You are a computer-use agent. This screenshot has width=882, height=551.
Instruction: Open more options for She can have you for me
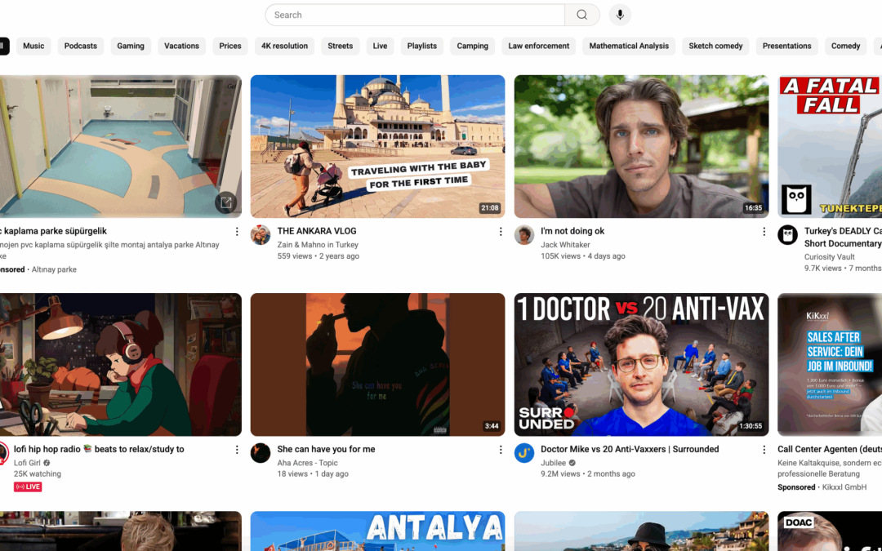click(x=501, y=450)
